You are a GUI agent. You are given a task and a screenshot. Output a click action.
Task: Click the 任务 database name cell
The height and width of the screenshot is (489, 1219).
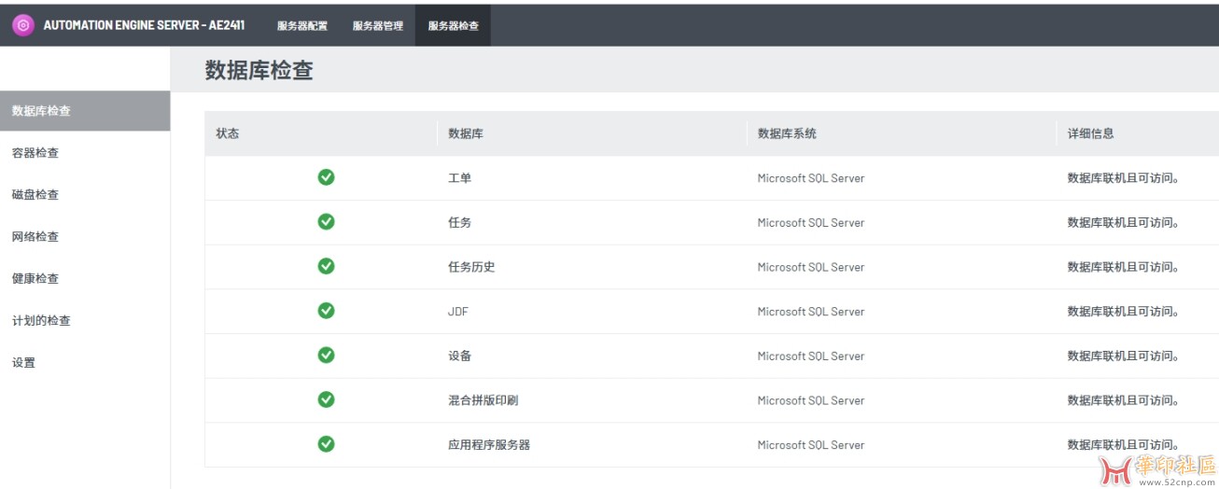tap(460, 222)
